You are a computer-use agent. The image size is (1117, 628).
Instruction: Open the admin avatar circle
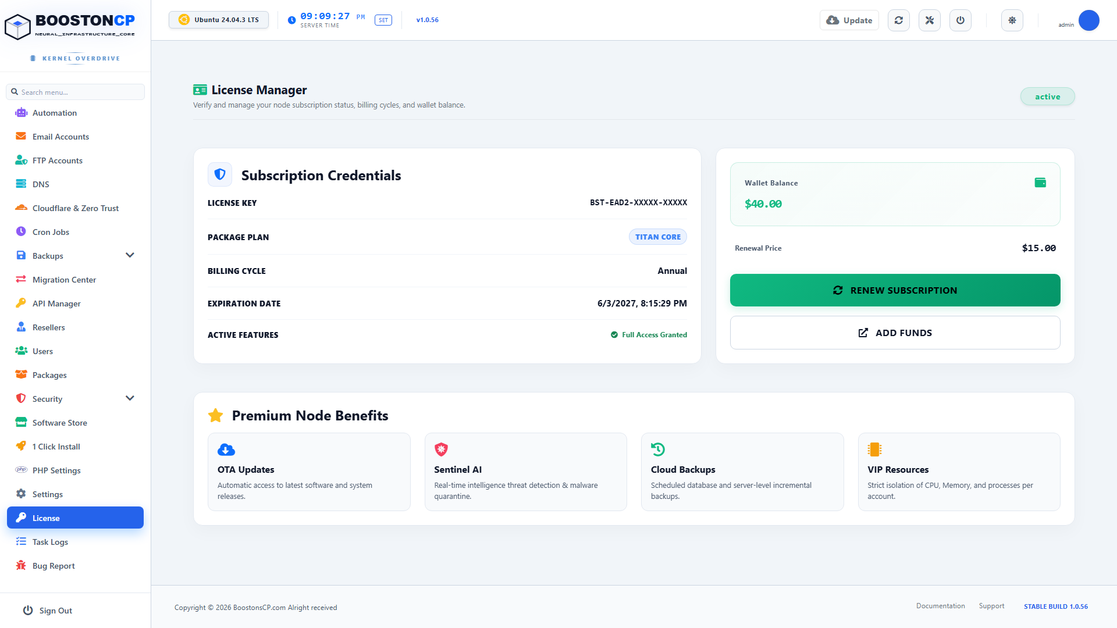tap(1088, 20)
